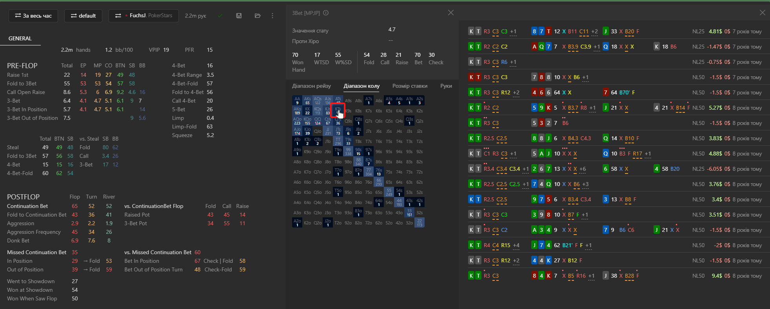Open the Руки tab
Viewport: 770px width, 309px height.
tap(446, 86)
